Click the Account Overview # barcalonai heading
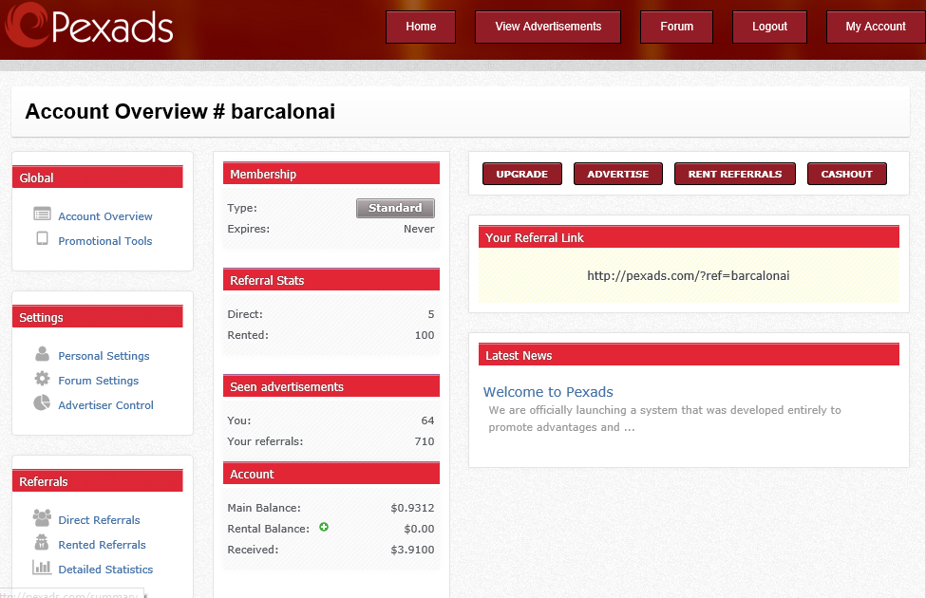The width and height of the screenshot is (926, 598). pyautogui.click(x=180, y=112)
